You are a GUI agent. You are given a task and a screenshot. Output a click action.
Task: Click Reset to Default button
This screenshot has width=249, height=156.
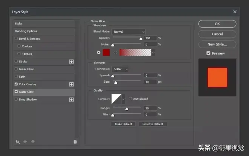[x=153, y=124]
